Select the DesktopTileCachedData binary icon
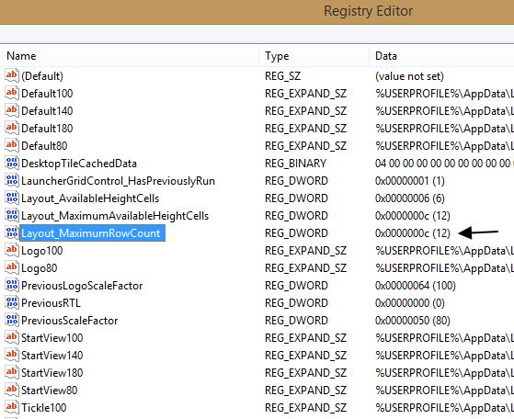The height and width of the screenshot is (419, 514). point(12,163)
